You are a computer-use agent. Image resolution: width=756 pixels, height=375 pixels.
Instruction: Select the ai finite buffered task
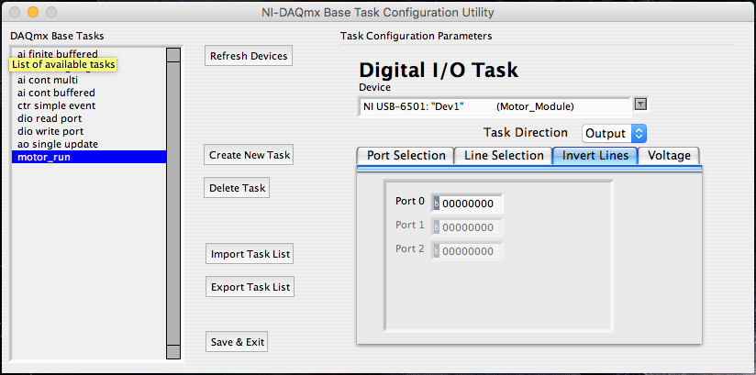tap(89, 53)
